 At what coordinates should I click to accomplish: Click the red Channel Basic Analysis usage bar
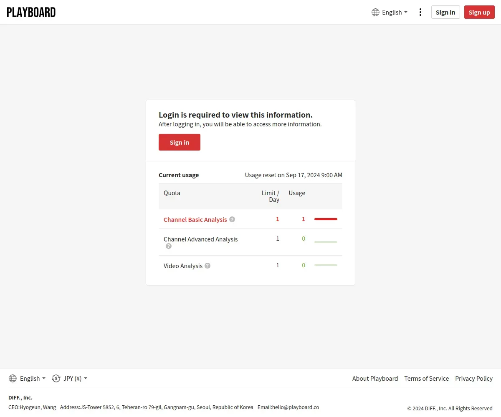tap(326, 219)
